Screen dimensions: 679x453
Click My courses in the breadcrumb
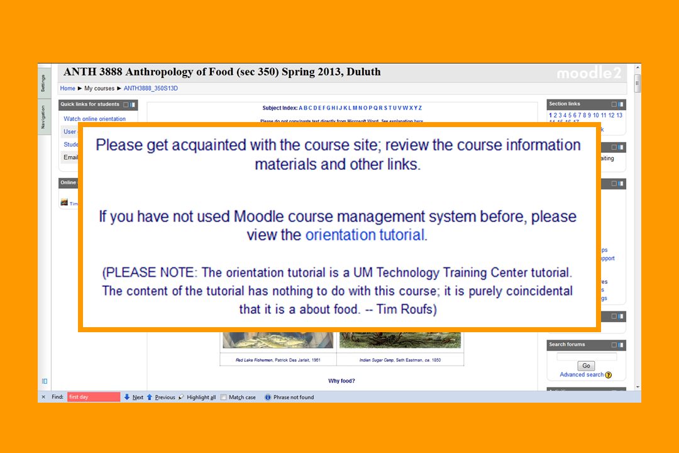click(x=99, y=89)
